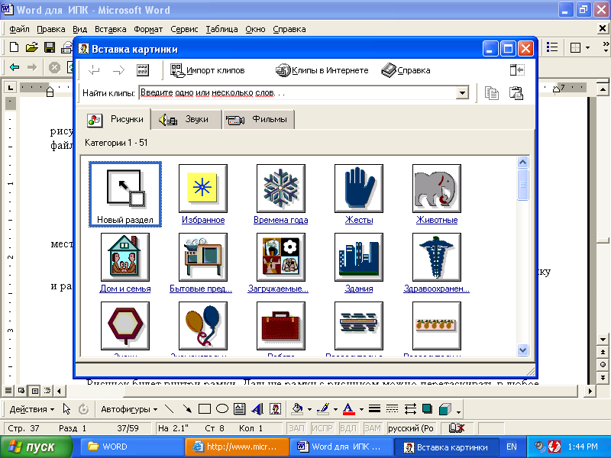Click the briefcase category thumbnail
This screenshot has height=458, width=611.
point(281,326)
